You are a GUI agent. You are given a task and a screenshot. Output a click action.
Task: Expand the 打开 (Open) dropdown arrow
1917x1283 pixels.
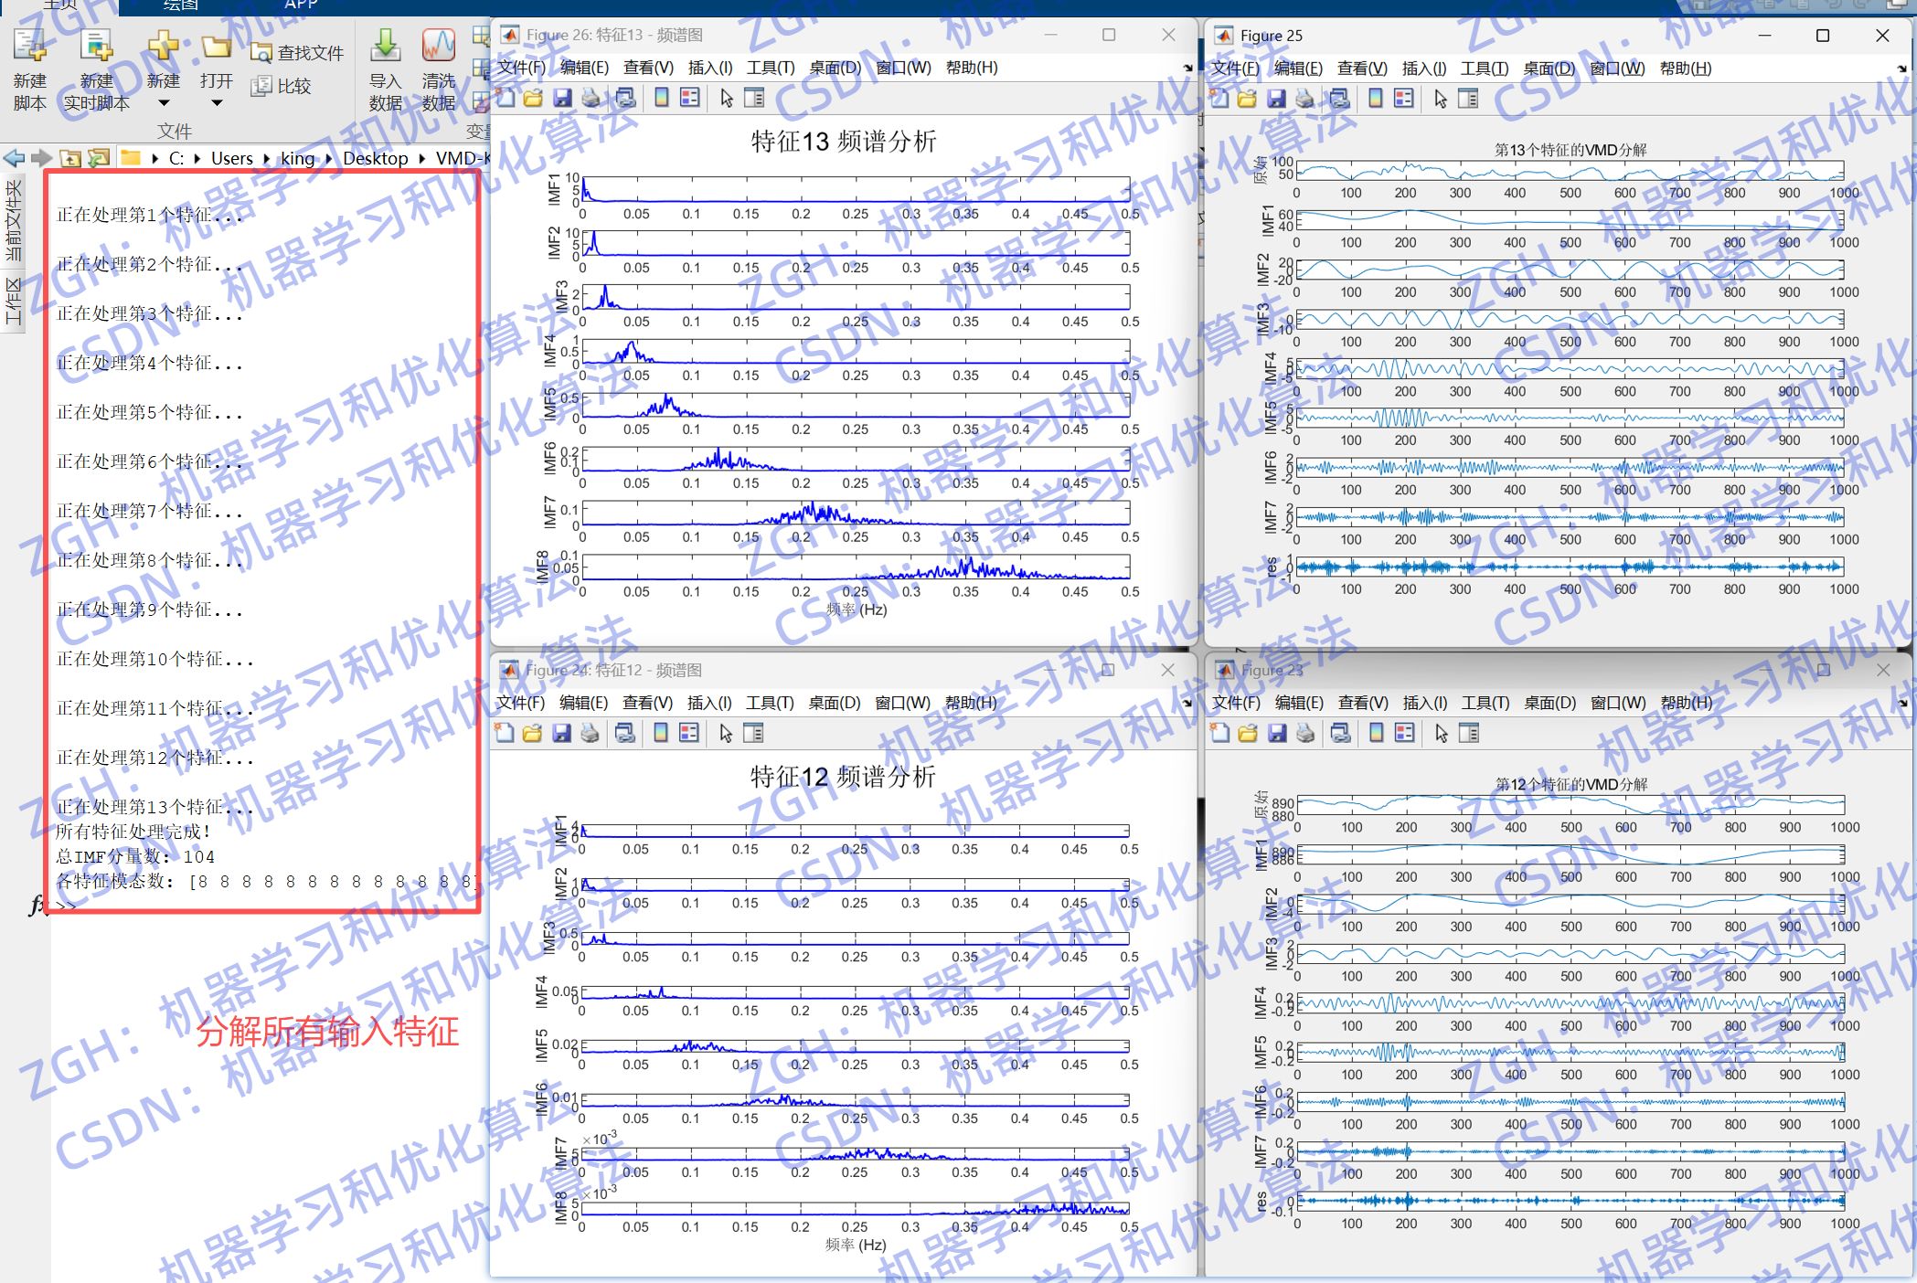tap(217, 103)
